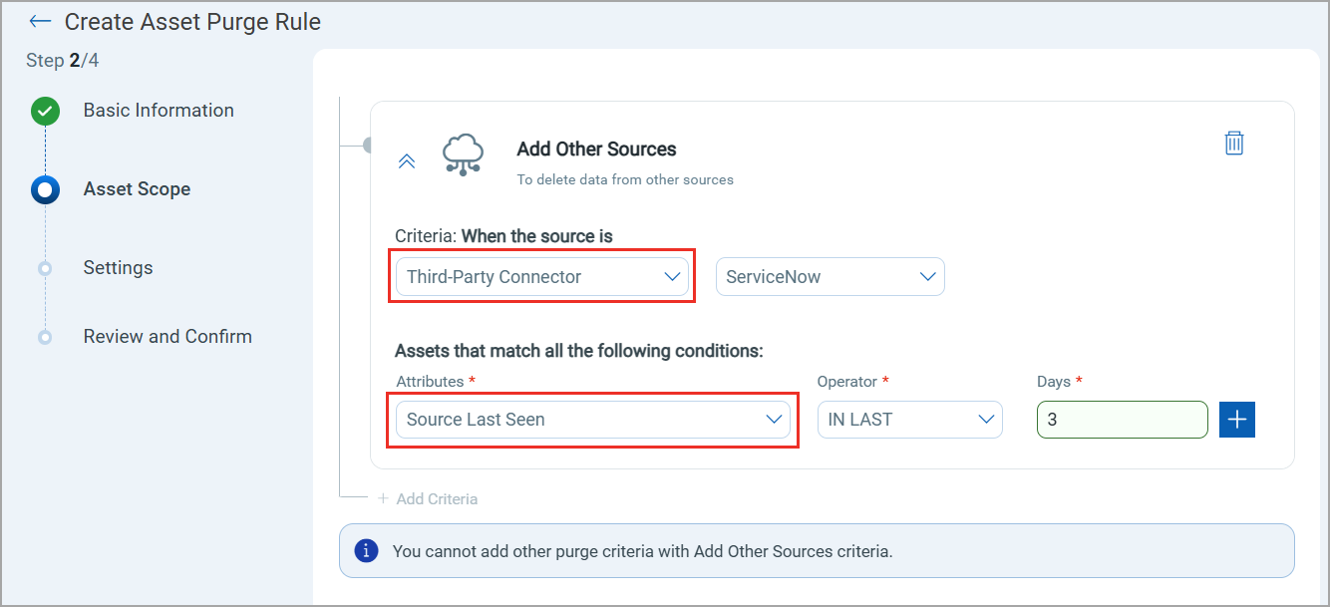The height and width of the screenshot is (607, 1330).
Task: Open the Third-Party Connector dropdown
Action: click(x=542, y=277)
